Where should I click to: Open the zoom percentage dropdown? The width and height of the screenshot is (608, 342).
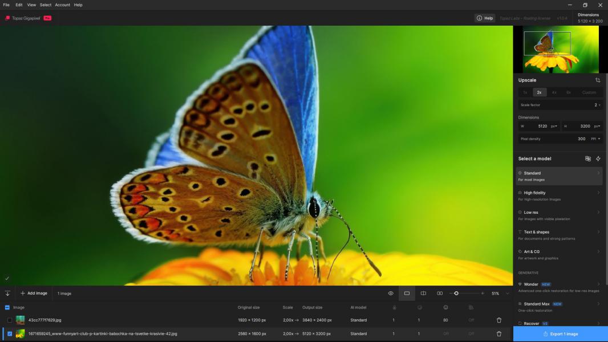[x=507, y=294]
